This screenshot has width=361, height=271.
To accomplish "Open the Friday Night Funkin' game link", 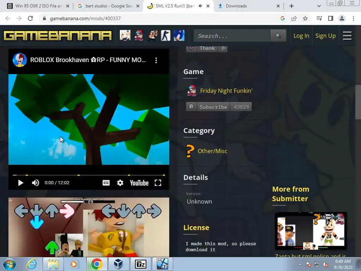I will click(226, 91).
